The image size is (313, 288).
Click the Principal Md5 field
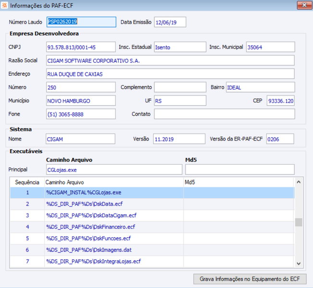240,169
